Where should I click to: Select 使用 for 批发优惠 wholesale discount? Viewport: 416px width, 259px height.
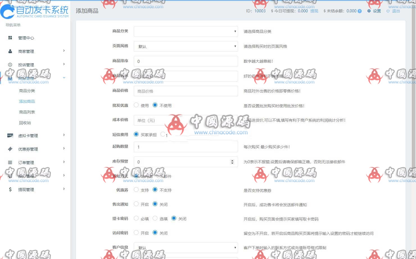(x=136, y=105)
